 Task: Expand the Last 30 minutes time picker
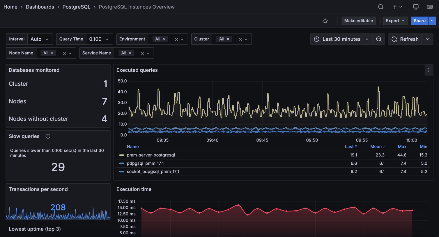coord(341,39)
